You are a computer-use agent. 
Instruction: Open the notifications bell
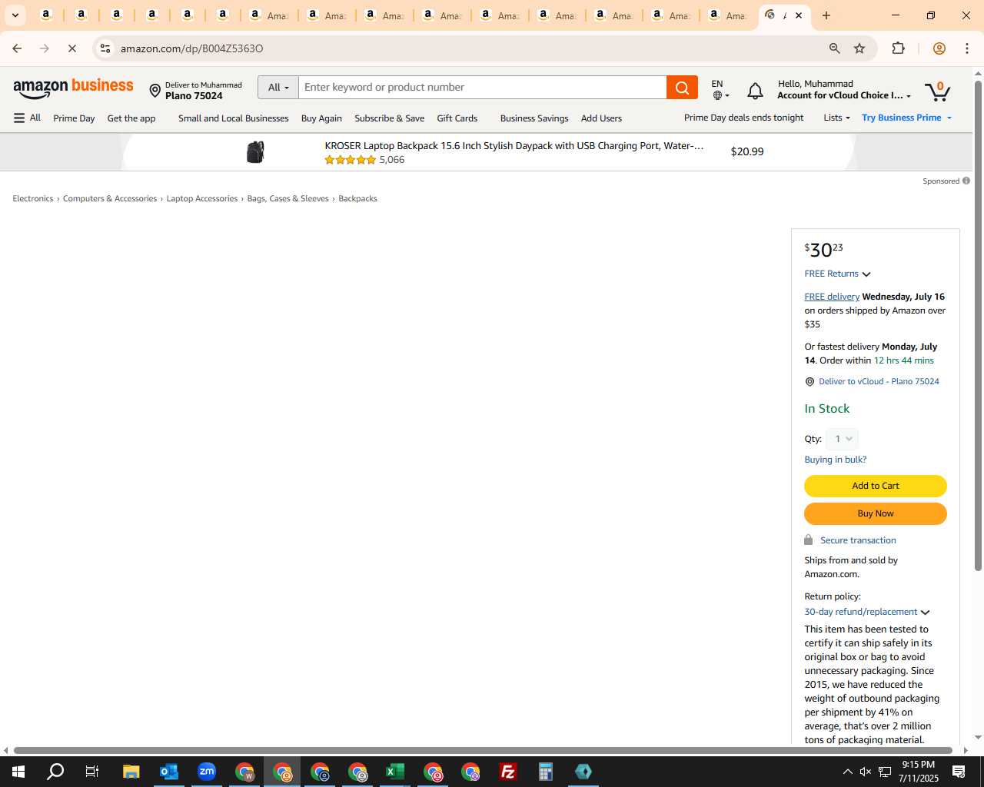pyautogui.click(x=755, y=91)
